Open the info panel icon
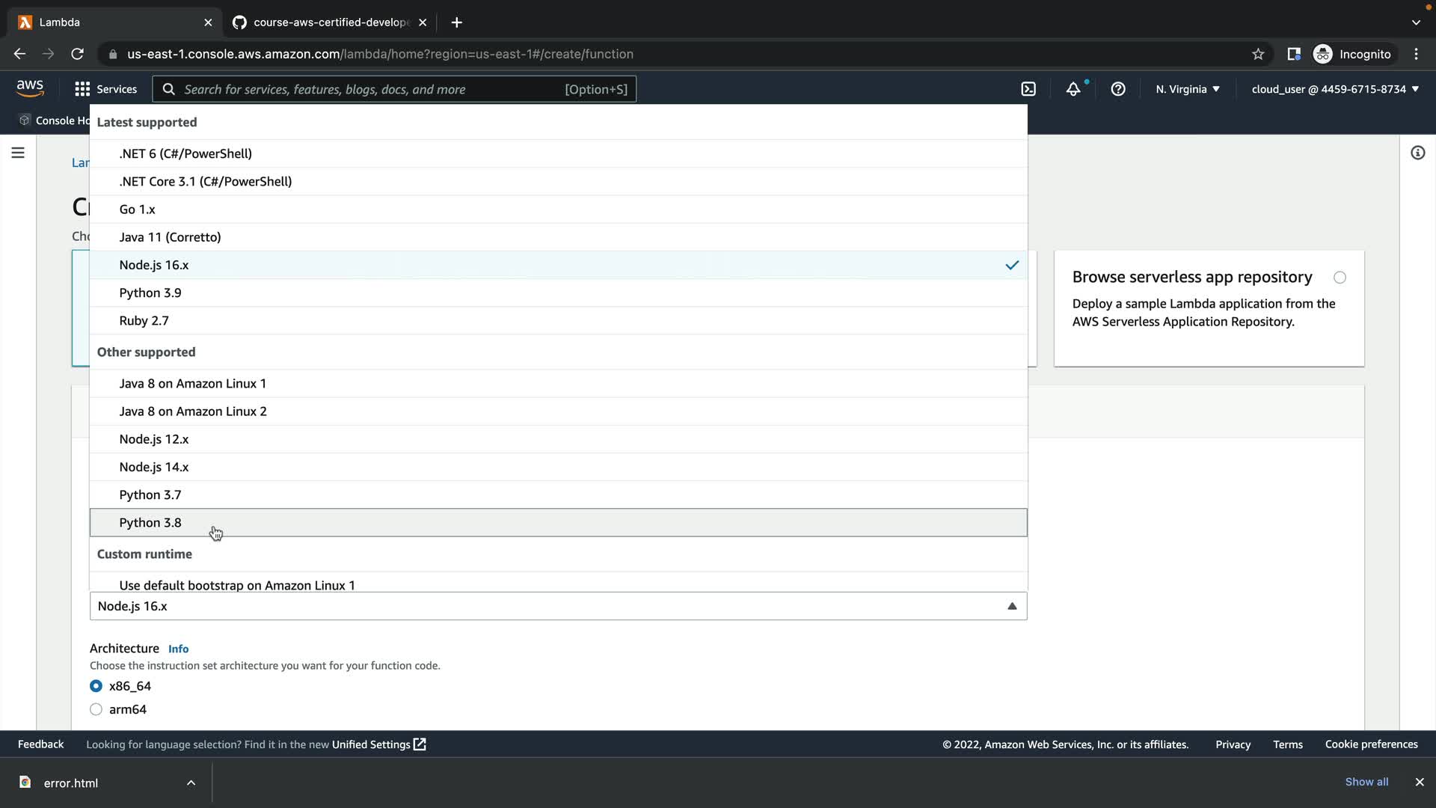 (x=1417, y=153)
